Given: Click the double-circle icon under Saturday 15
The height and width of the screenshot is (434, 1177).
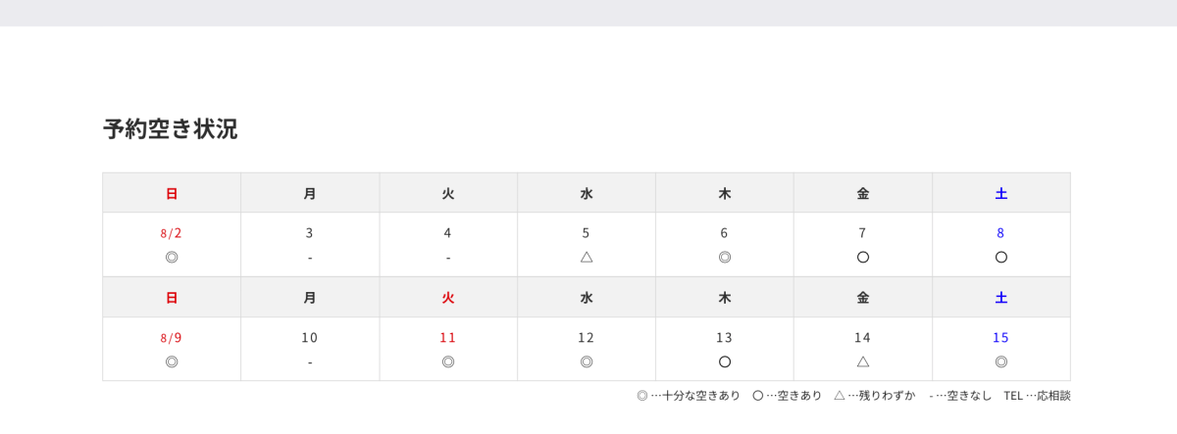Looking at the screenshot, I should coord(1001,362).
